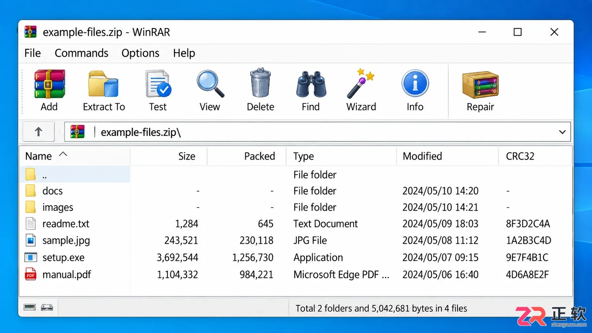Viewport: 592px width, 333px height.
Task: Open the Commands menu
Action: point(81,53)
